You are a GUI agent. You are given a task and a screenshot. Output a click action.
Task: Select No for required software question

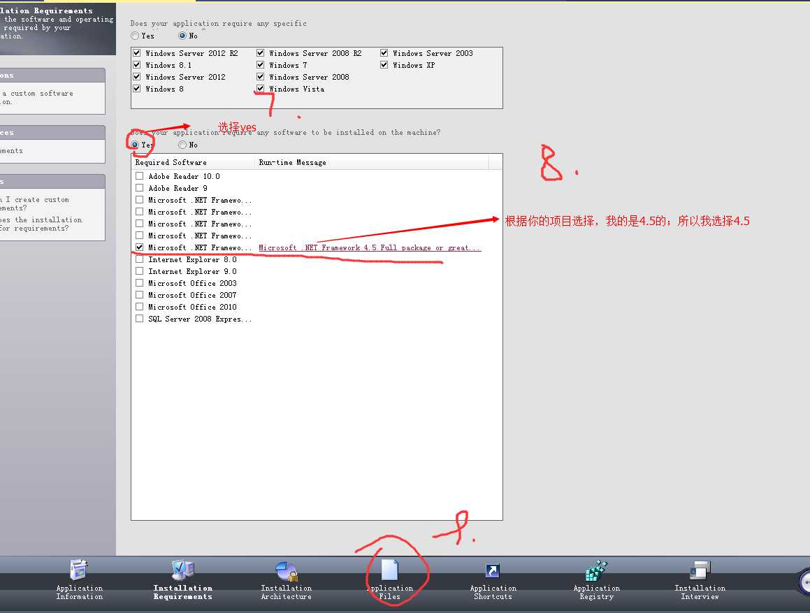coord(182,145)
